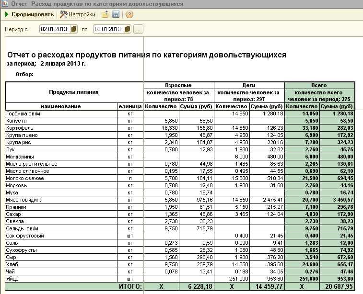Screen dimensions: 363x294
Task: Click the green 'Всего' header cell
Action: pos(319,84)
